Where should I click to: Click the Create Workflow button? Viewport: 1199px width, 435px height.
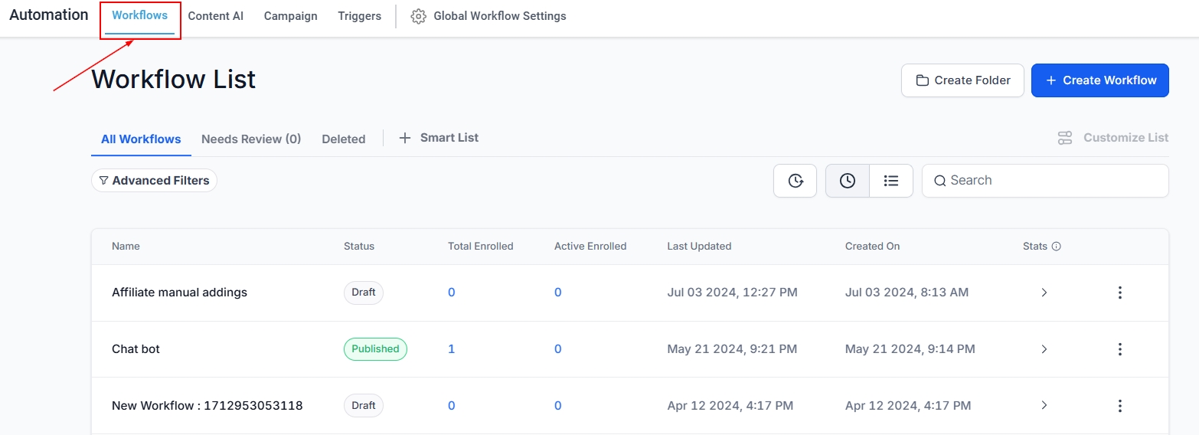coord(1099,80)
